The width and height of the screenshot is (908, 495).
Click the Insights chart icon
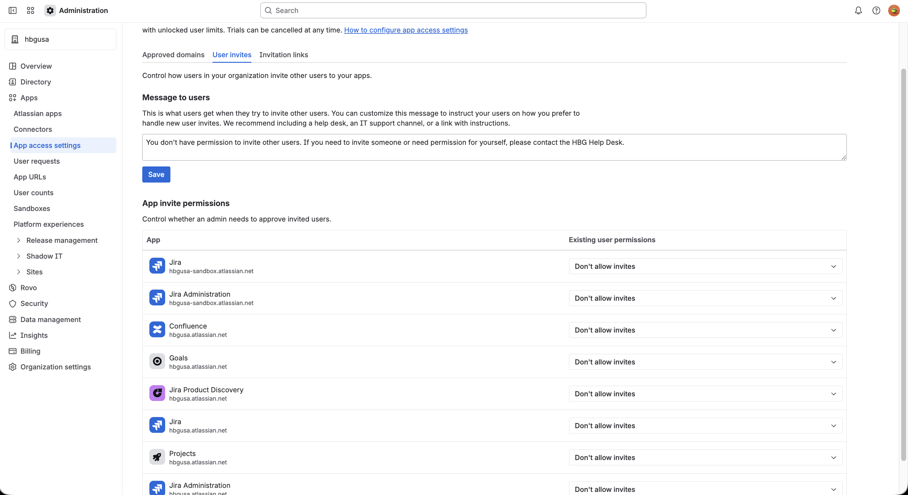[x=13, y=335]
